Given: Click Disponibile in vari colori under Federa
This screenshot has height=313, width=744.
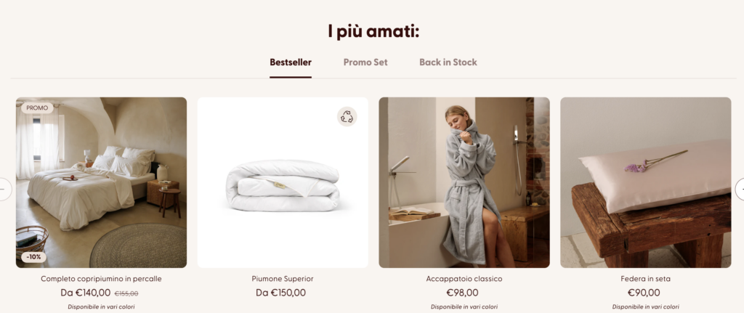Looking at the screenshot, I should 646,307.
